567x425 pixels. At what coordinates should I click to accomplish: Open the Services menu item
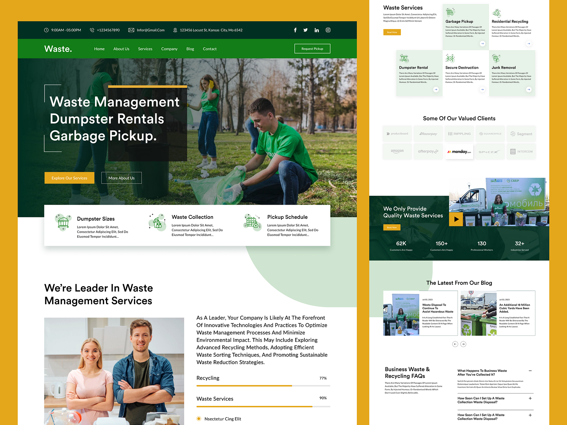[x=145, y=49]
